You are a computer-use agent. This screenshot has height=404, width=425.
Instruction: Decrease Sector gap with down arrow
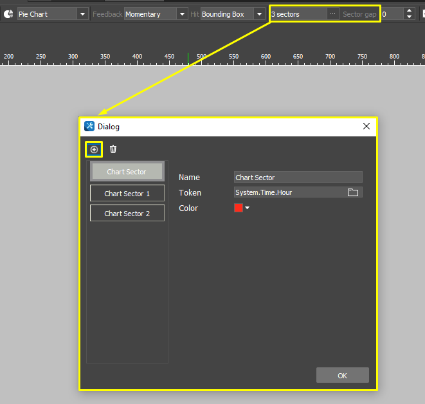pyautogui.click(x=409, y=17)
